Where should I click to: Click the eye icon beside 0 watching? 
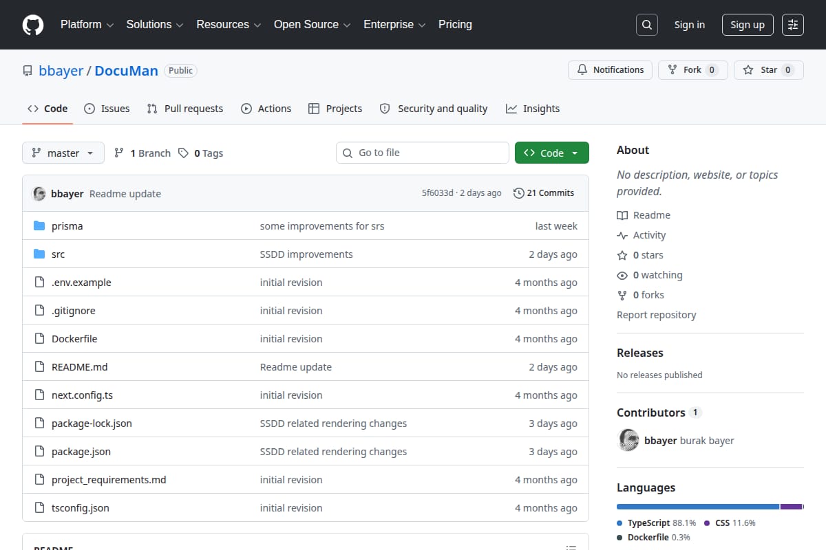622,275
